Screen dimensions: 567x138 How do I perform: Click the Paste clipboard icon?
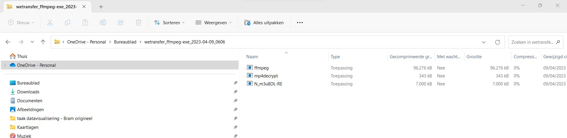tap(85, 22)
